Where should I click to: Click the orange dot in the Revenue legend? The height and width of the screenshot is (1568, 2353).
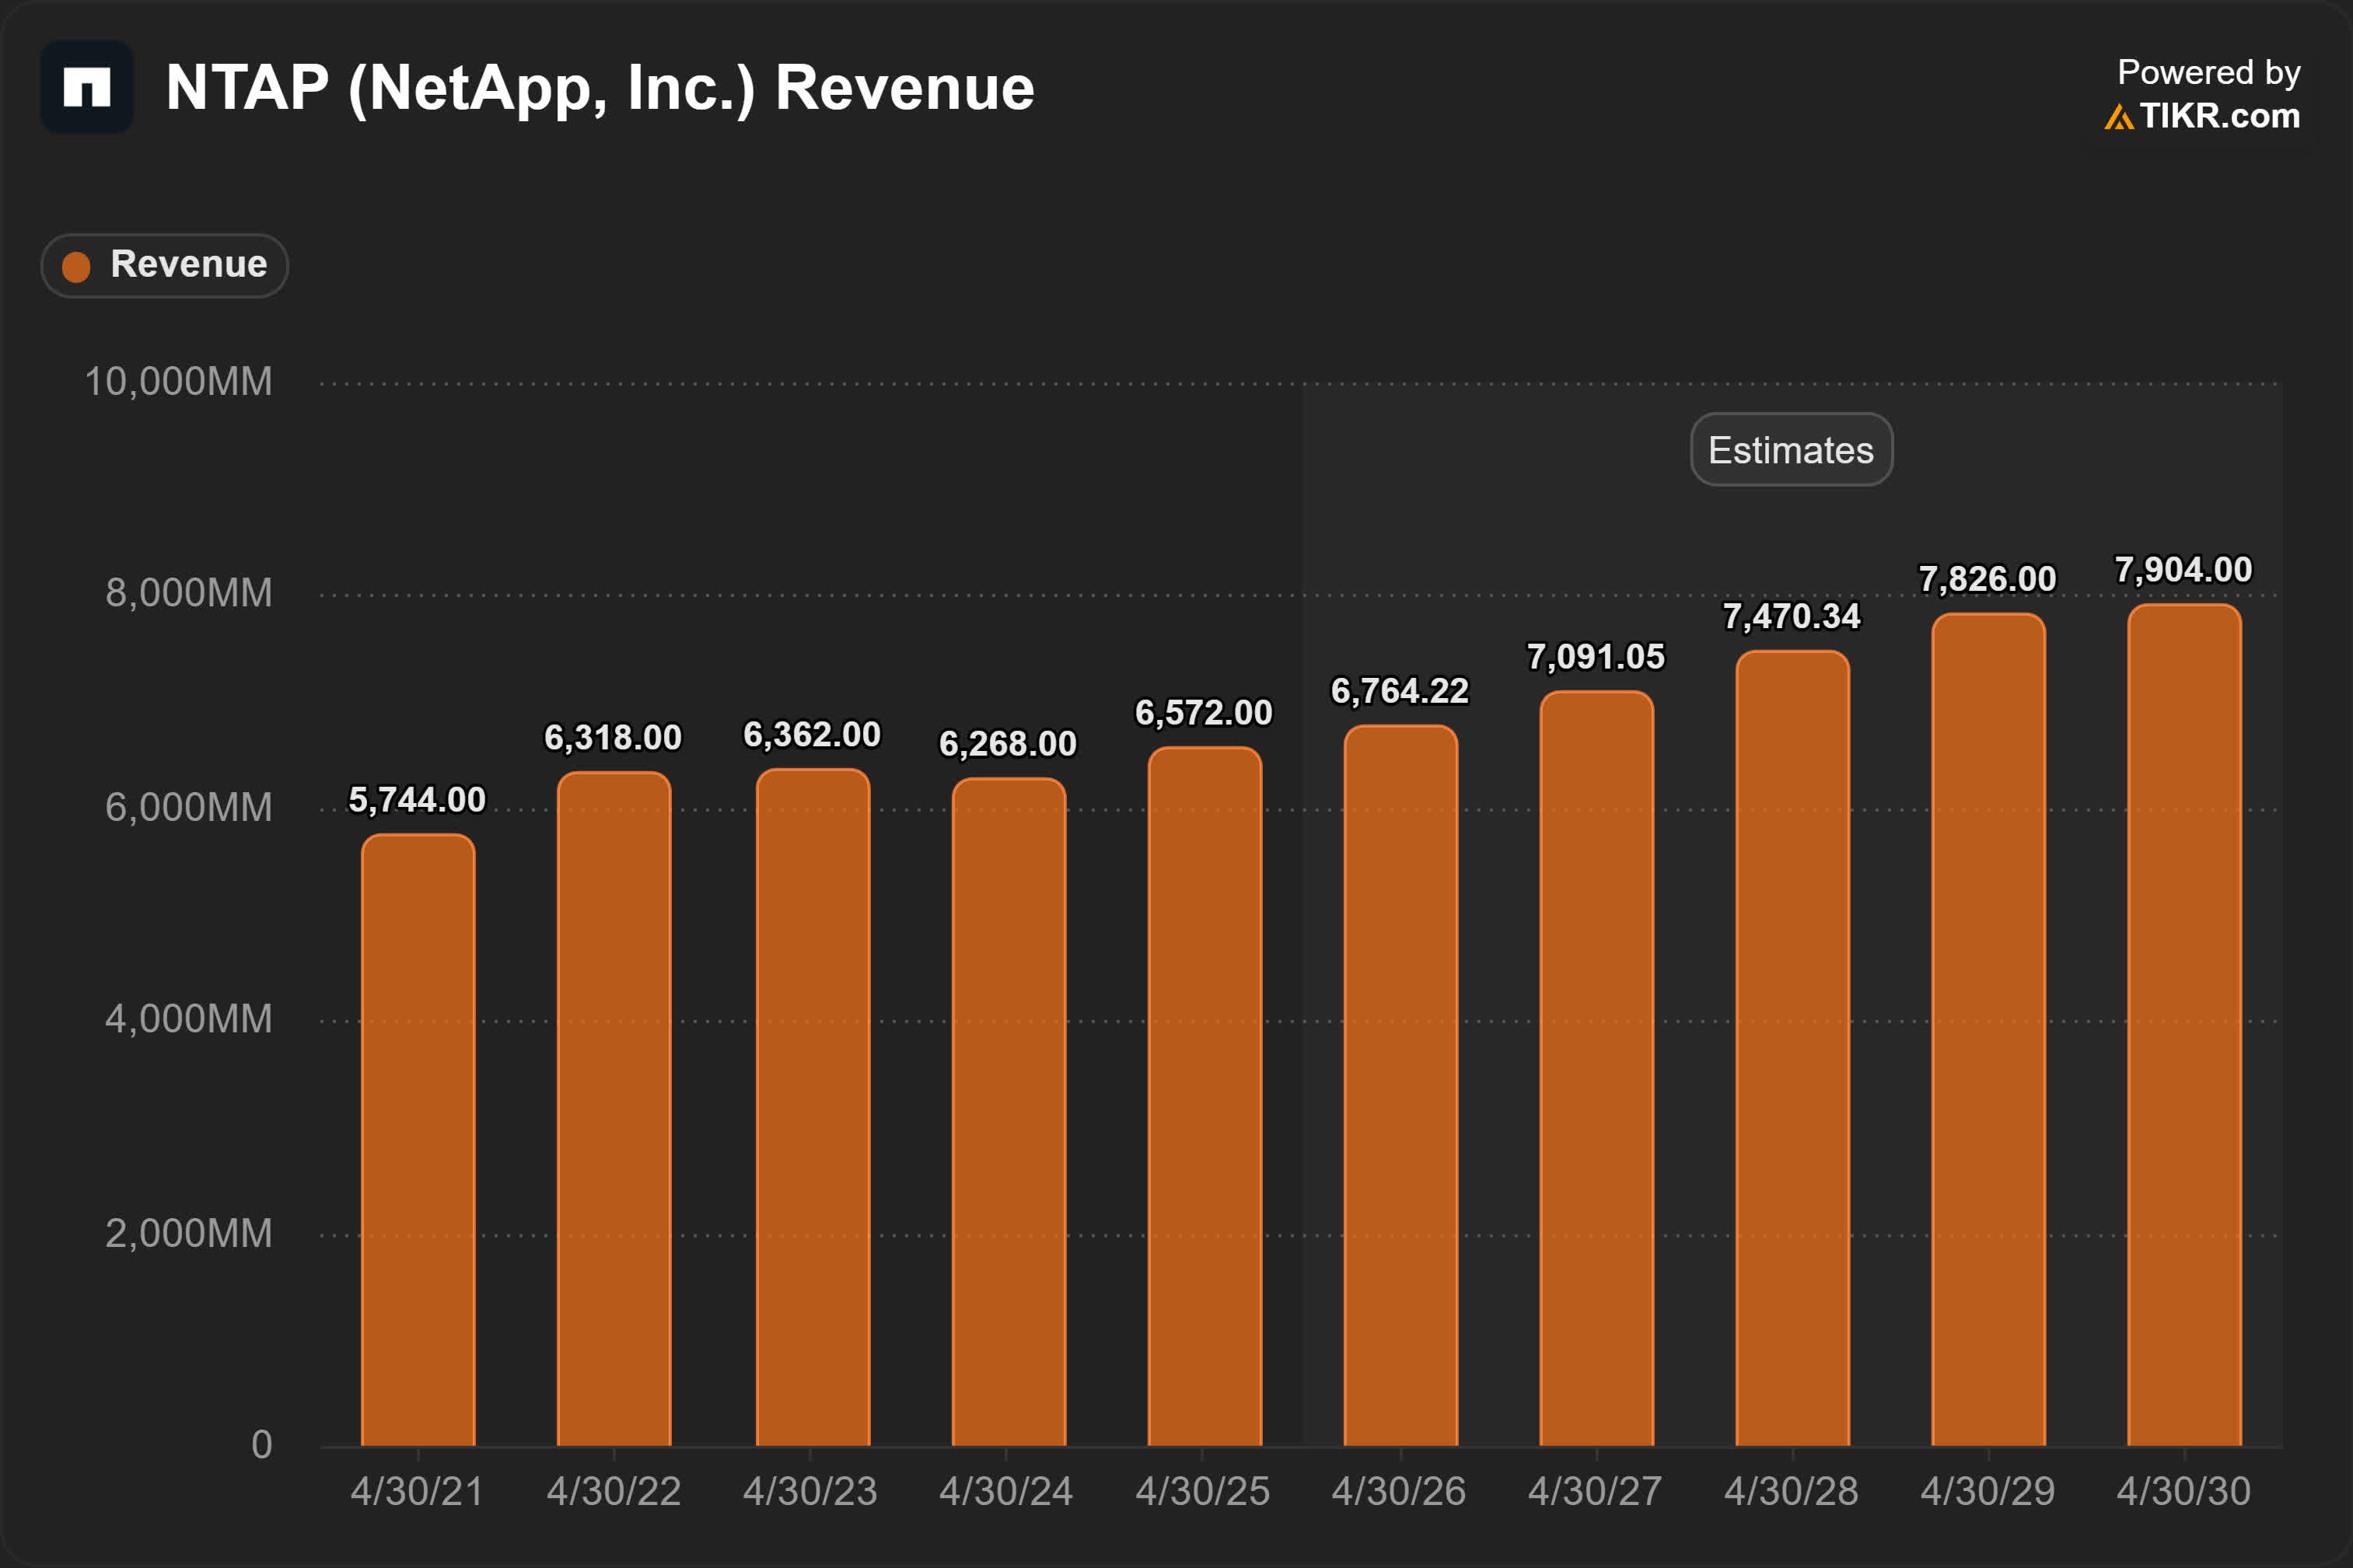click(77, 265)
